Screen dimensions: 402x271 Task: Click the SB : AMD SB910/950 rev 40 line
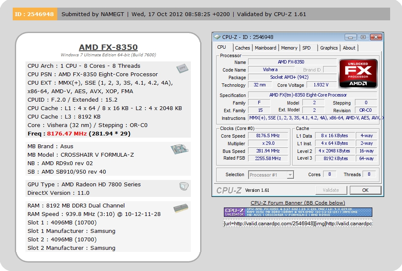(x=67, y=172)
